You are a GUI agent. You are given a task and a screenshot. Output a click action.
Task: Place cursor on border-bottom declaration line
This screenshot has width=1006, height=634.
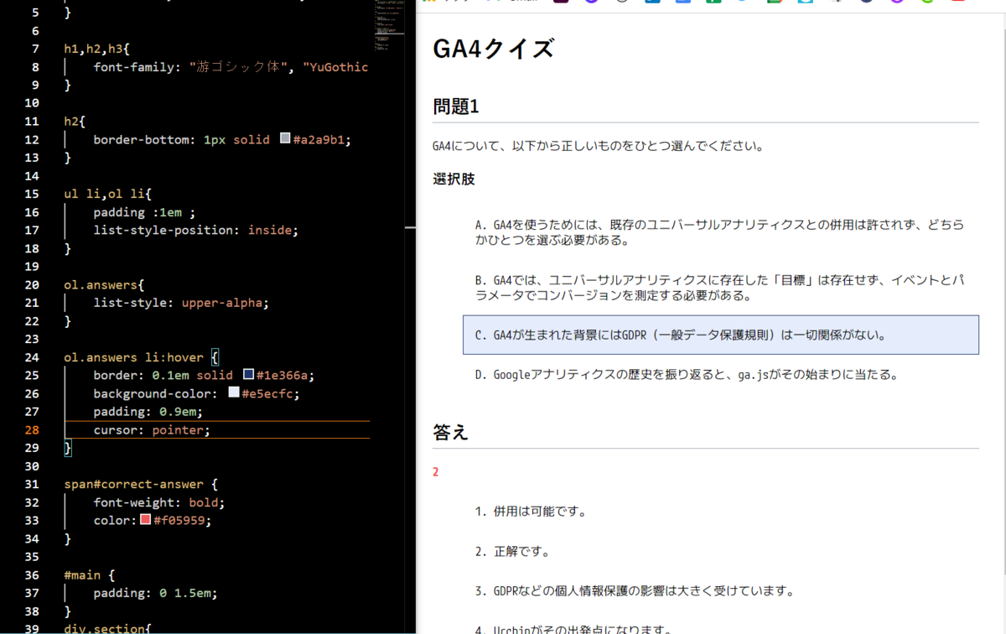click(222, 139)
